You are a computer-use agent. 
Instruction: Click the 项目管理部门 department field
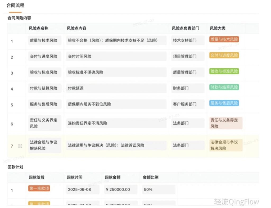188,56
